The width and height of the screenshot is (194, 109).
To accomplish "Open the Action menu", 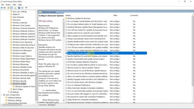I will [8, 5].
